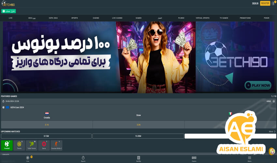Open Live in bottom navigation
This screenshot has height=163, width=277.
coord(28,158)
